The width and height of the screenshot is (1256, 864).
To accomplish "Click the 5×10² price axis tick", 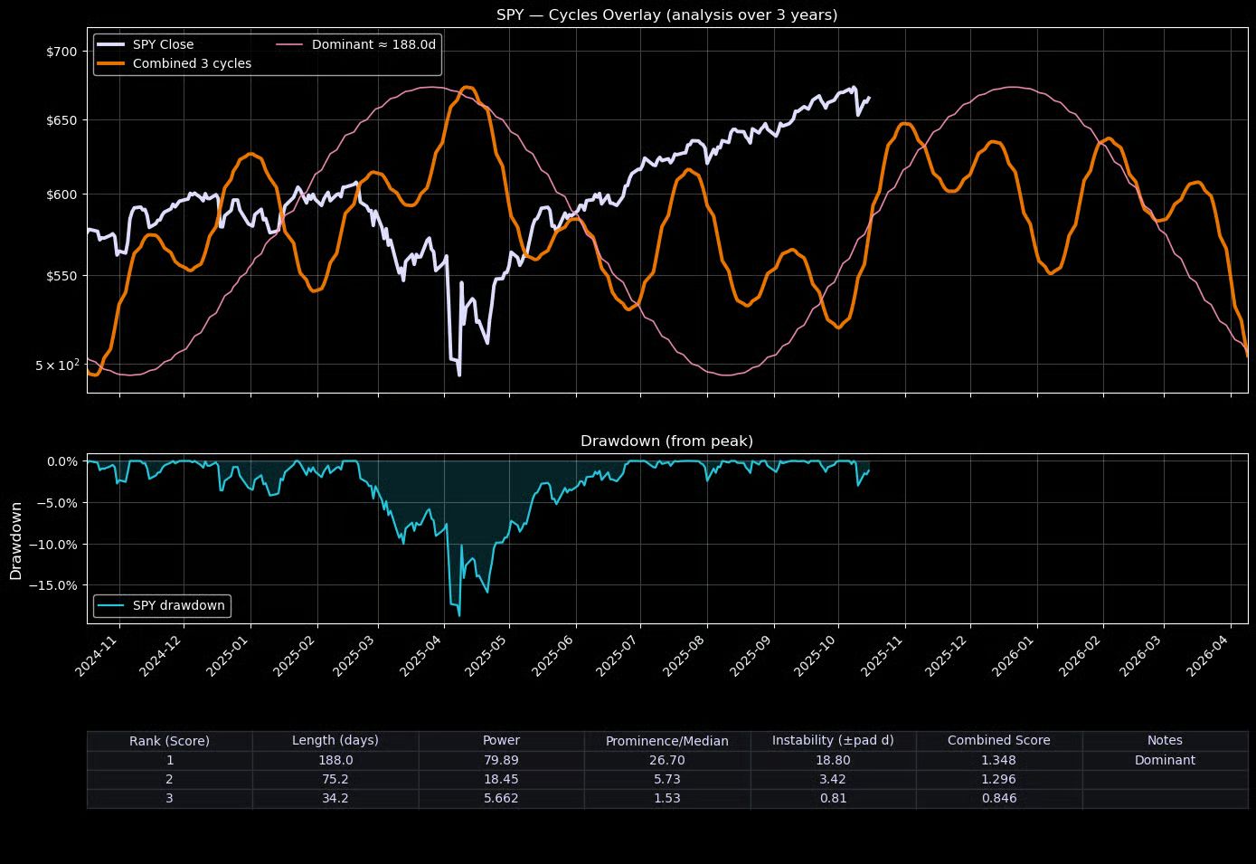I will 58,365.
